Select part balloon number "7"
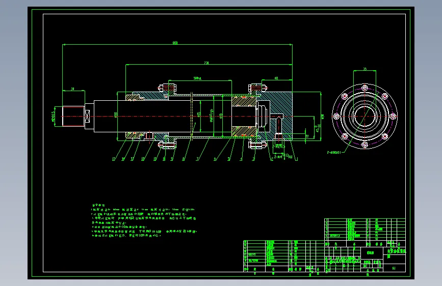This screenshot has width=442, height=286. pos(197,159)
